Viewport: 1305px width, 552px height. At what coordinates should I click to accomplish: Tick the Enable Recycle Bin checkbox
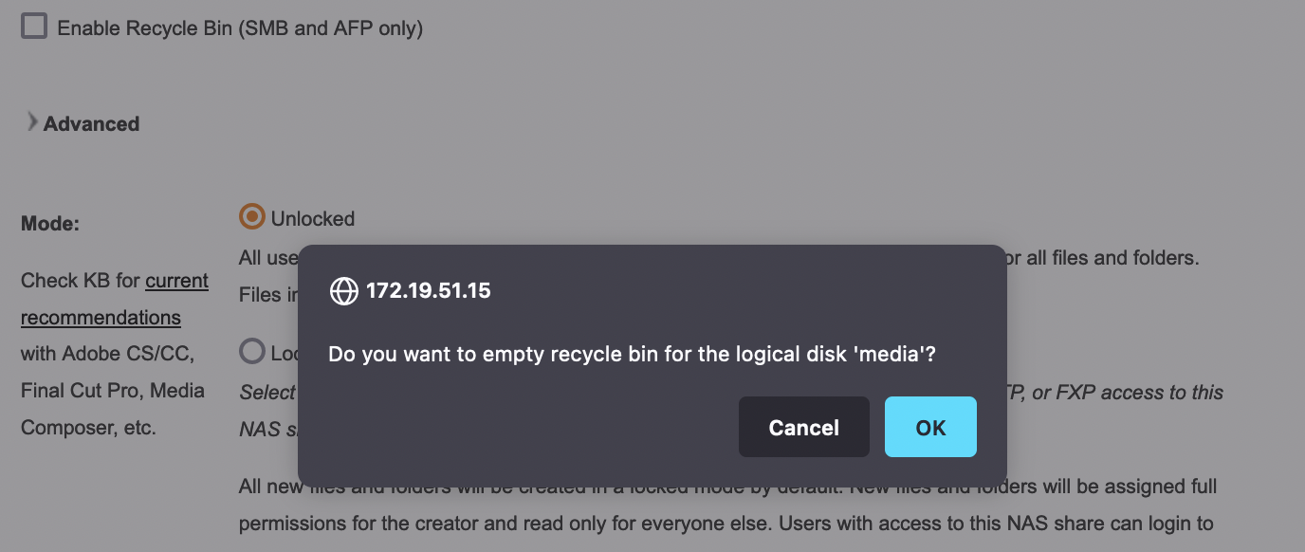[34, 26]
